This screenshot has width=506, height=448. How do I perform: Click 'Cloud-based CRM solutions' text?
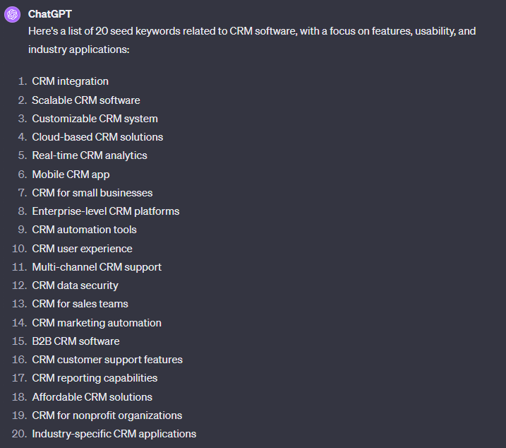coord(97,137)
